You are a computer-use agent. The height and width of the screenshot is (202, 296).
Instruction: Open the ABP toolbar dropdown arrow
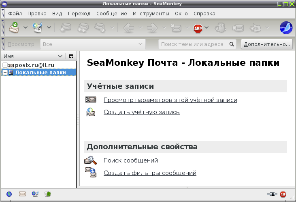tap(207, 28)
